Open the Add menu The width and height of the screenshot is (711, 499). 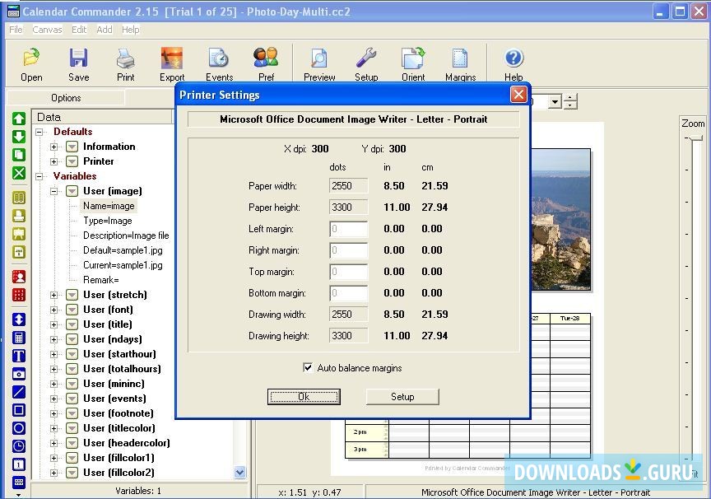(105, 30)
